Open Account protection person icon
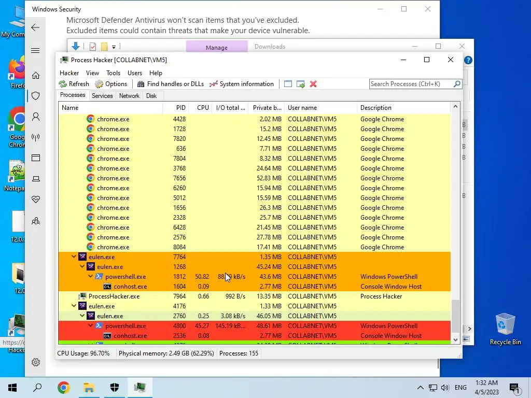Screen dimensions: 531x398 click(36, 117)
